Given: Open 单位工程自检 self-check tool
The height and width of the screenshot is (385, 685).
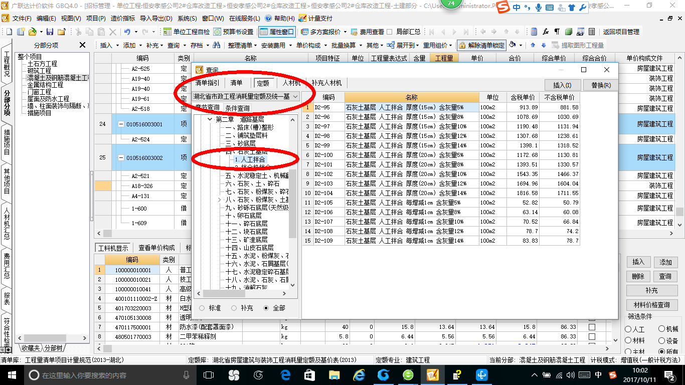Looking at the screenshot, I should (x=187, y=32).
